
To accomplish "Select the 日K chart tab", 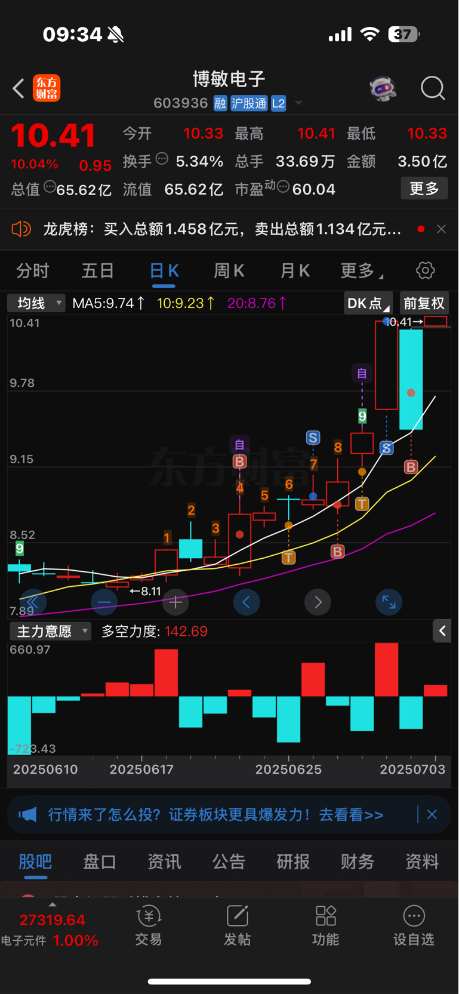I will (164, 271).
